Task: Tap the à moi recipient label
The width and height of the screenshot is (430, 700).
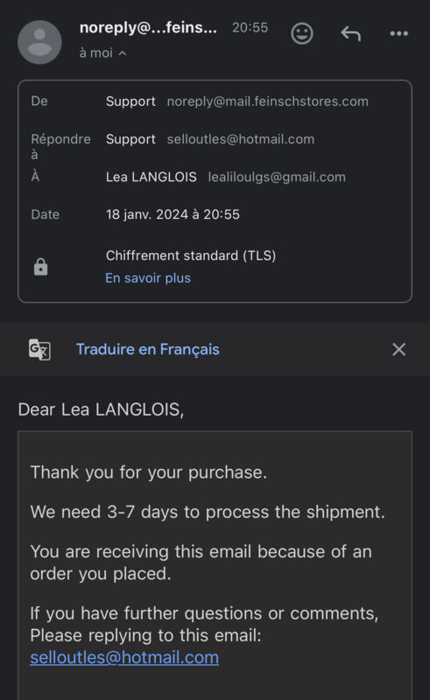Action: click(96, 53)
